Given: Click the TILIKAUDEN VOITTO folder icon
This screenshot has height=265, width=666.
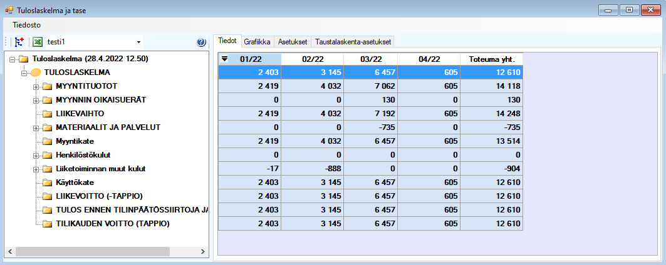Looking at the screenshot, I should [47, 224].
